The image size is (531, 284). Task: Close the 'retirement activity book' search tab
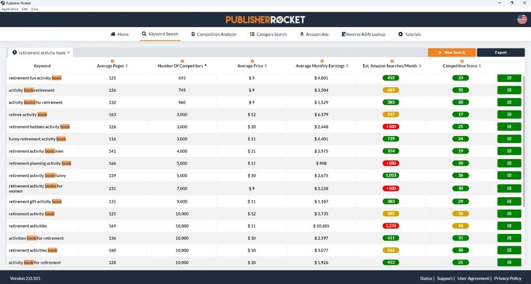point(68,53)
